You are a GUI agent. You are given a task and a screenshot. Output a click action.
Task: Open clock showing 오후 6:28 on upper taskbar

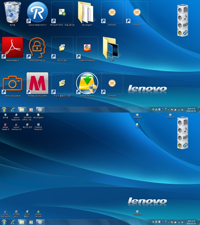[x=191, y=110]
